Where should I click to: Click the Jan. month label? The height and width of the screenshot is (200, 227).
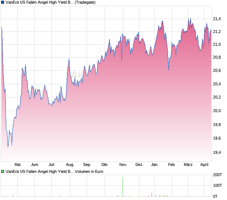155,164
